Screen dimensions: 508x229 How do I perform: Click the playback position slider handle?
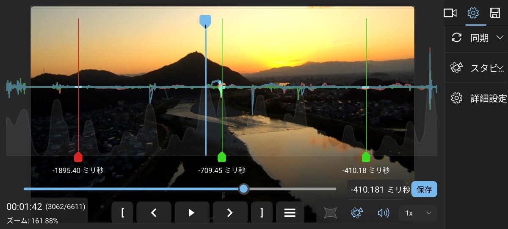243,189
